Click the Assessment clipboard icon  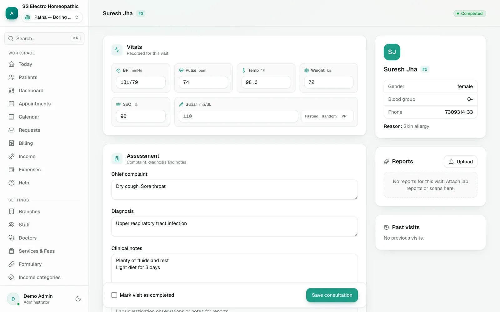(117, 159)
